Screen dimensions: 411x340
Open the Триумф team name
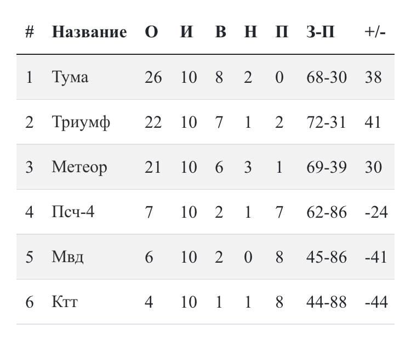pos(81,122)
